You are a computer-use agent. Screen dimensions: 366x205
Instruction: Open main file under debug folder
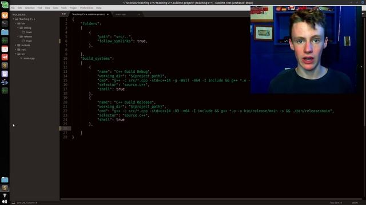(29, 32)
